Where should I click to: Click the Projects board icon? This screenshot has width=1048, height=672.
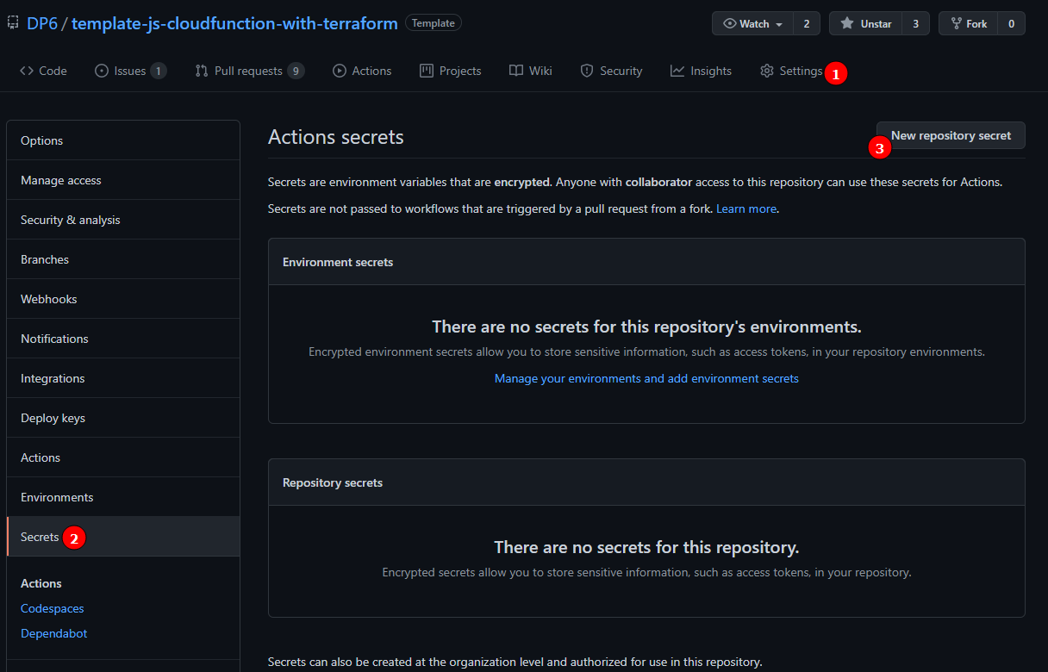coord(426,71)
